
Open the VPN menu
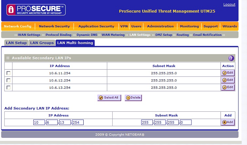pos(124,26)
